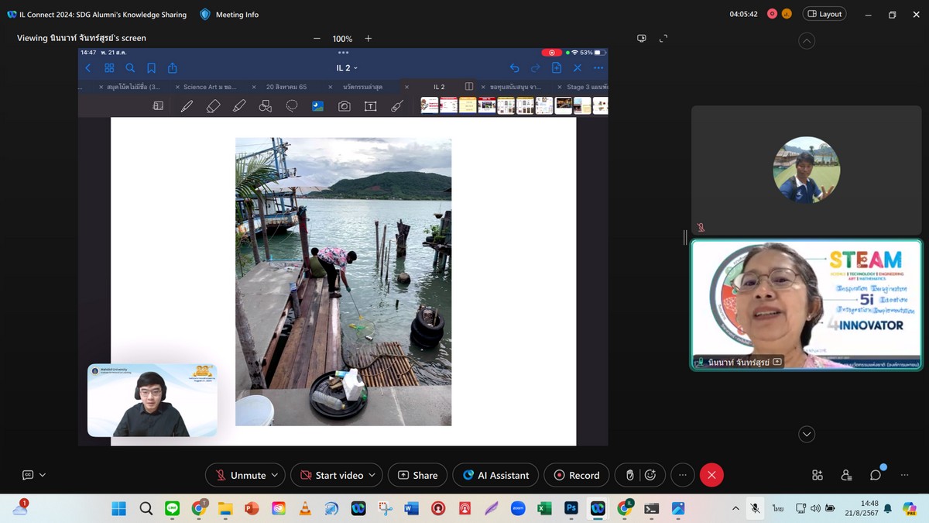The height and width of the screenshot is (523, 929).
Task: Click the red leave meeting button
Action: [711, 475]
